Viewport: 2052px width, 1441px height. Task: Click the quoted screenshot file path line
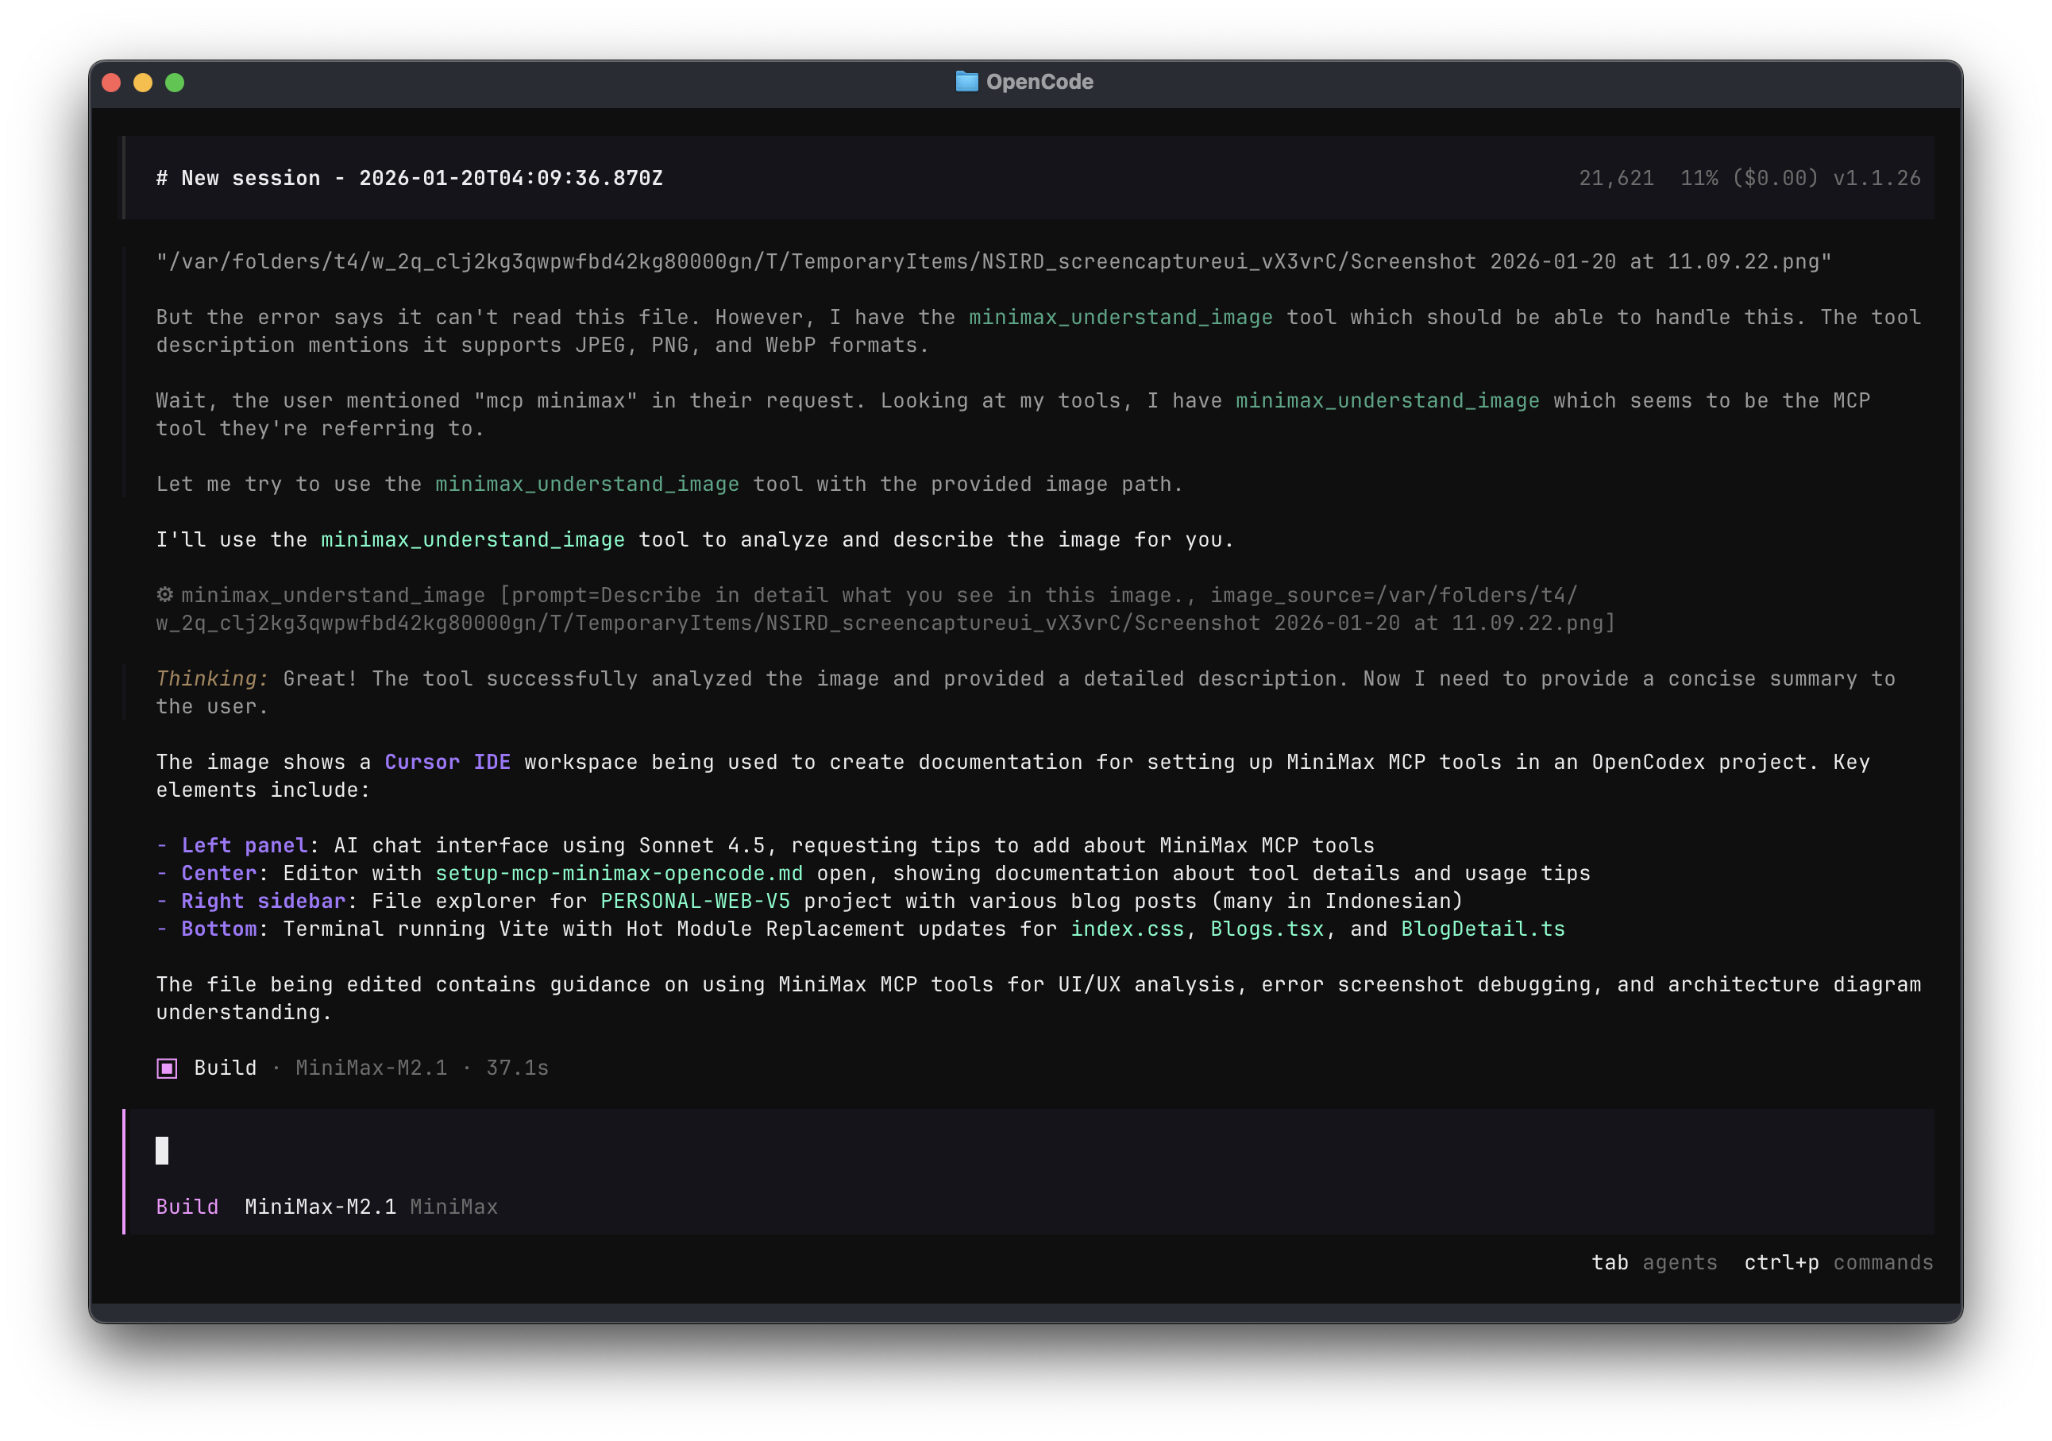coord(993,261)
